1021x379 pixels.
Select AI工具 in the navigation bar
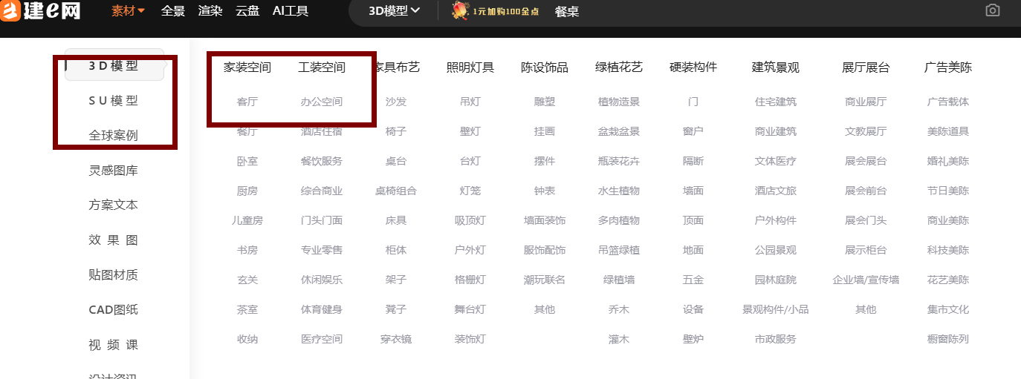[x=291, y=11]
